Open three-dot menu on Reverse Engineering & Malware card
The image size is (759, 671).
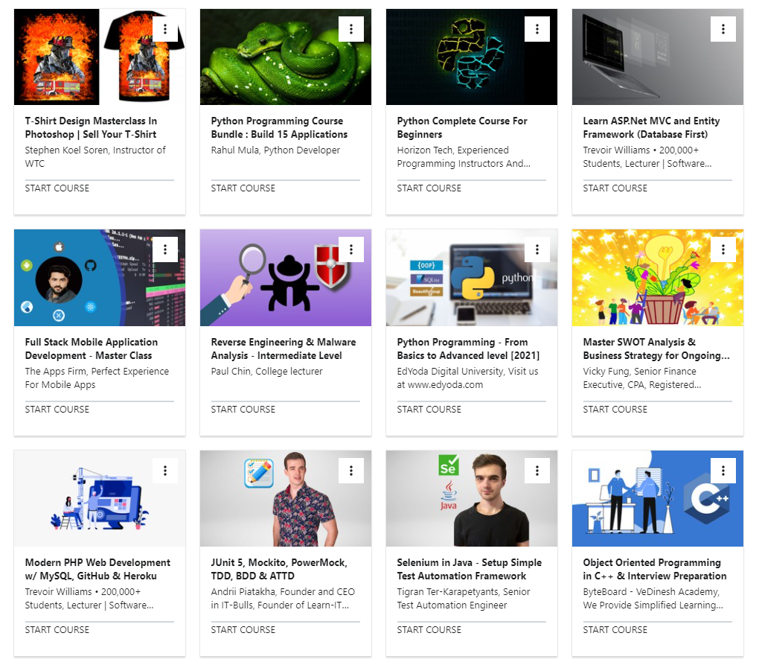[x=351, y=249]
